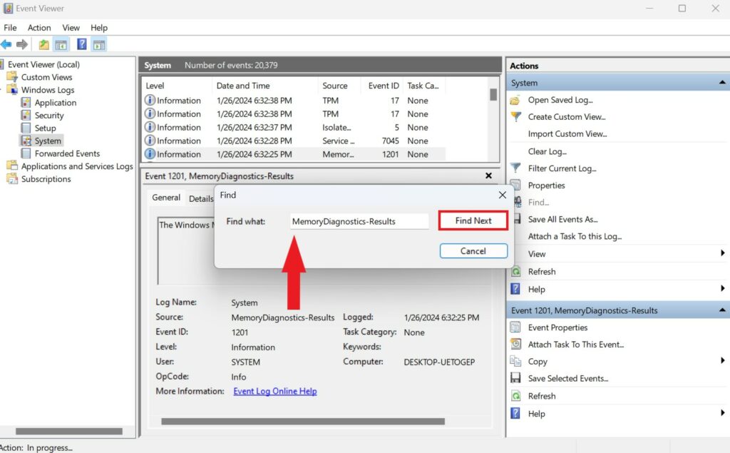Click the Attach Task To This Event icon
730x453 pixels.
(x=515, y=345)
